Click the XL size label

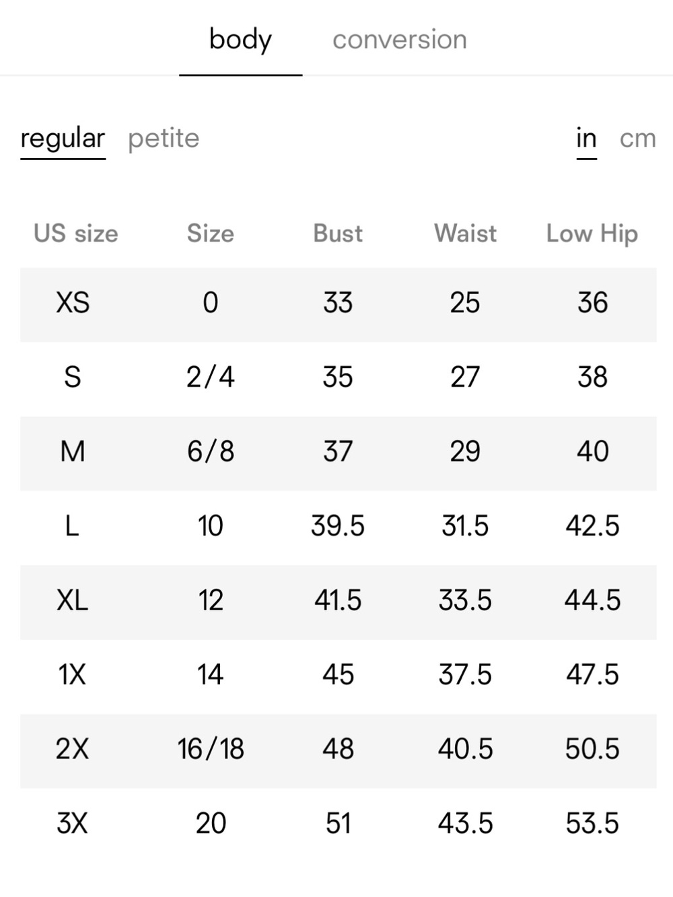click(x=73, y=600)
